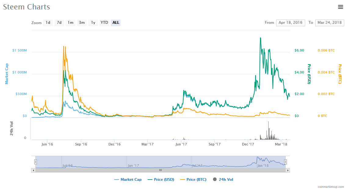
Task: Click the 0.006 BTC axis label
Action: [x=326, y=50]
